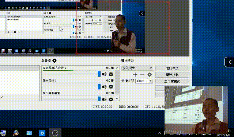Click the 視訊擷取裝置 volume slider handle
This screenshot has height=137, width=234.
point(99,99)
